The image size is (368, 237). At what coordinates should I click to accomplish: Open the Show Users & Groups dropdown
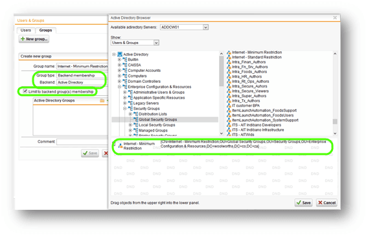(135, 43)
